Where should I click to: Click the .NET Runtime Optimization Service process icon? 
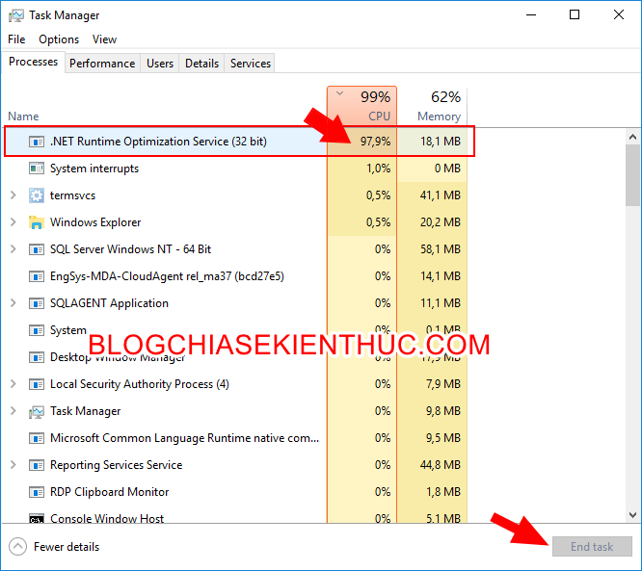37,142
